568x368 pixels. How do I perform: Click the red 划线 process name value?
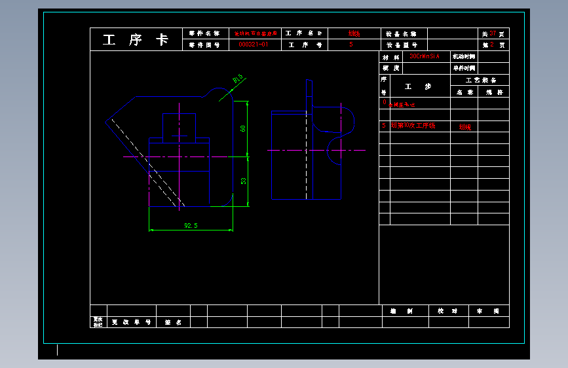tap(354, 33)
